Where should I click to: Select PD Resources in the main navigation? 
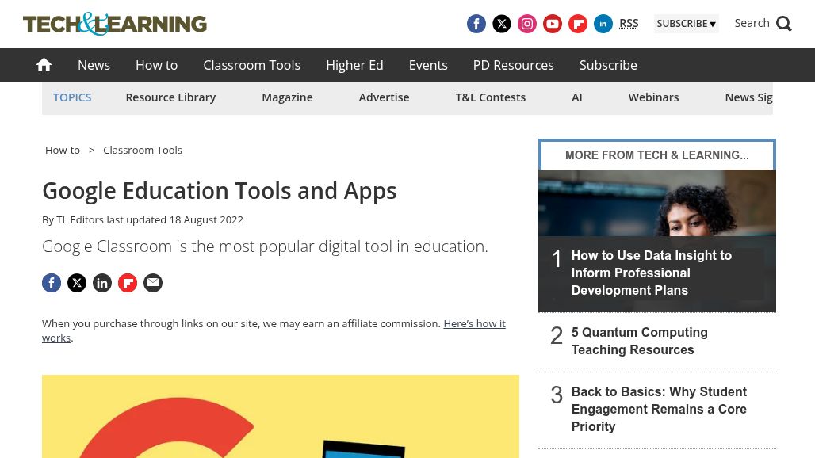coord(513,65)
